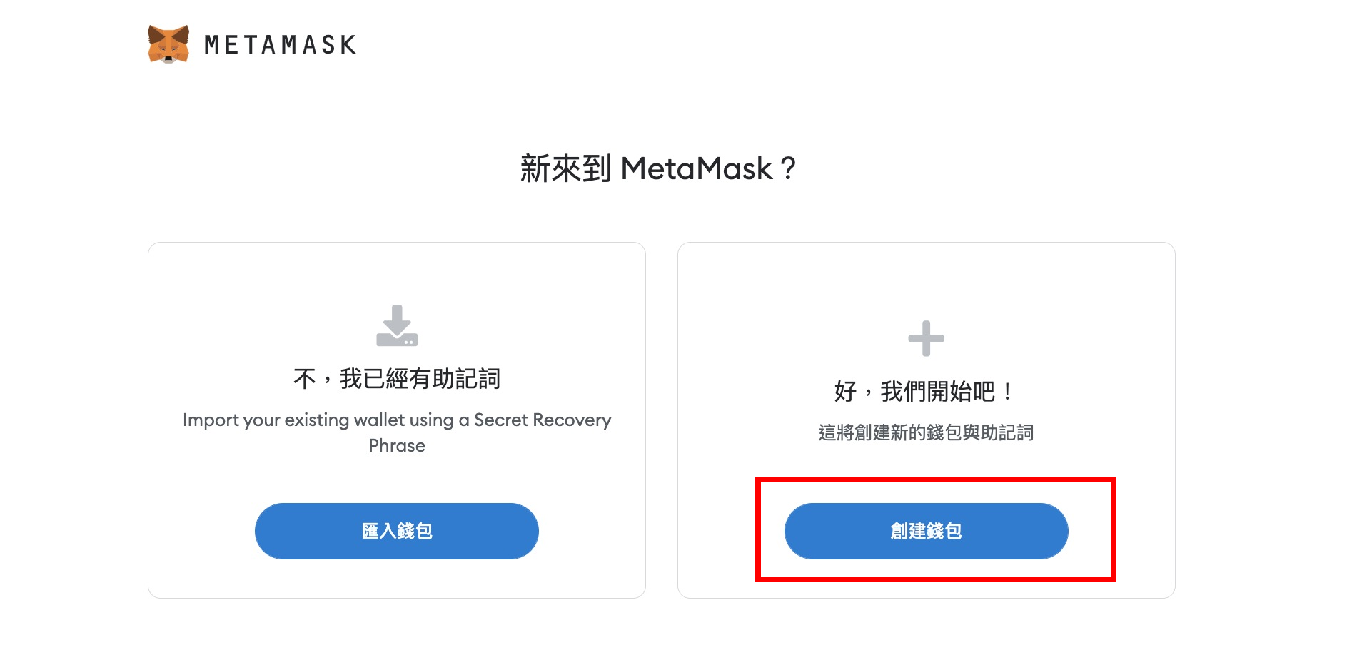The height and width of the screenshot is (655, 1352).
Task: Click the characters 新來到 in the heading
Action: tap(565, 169)
